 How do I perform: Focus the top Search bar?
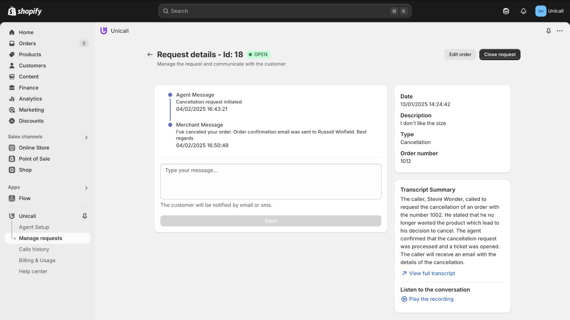285,11
